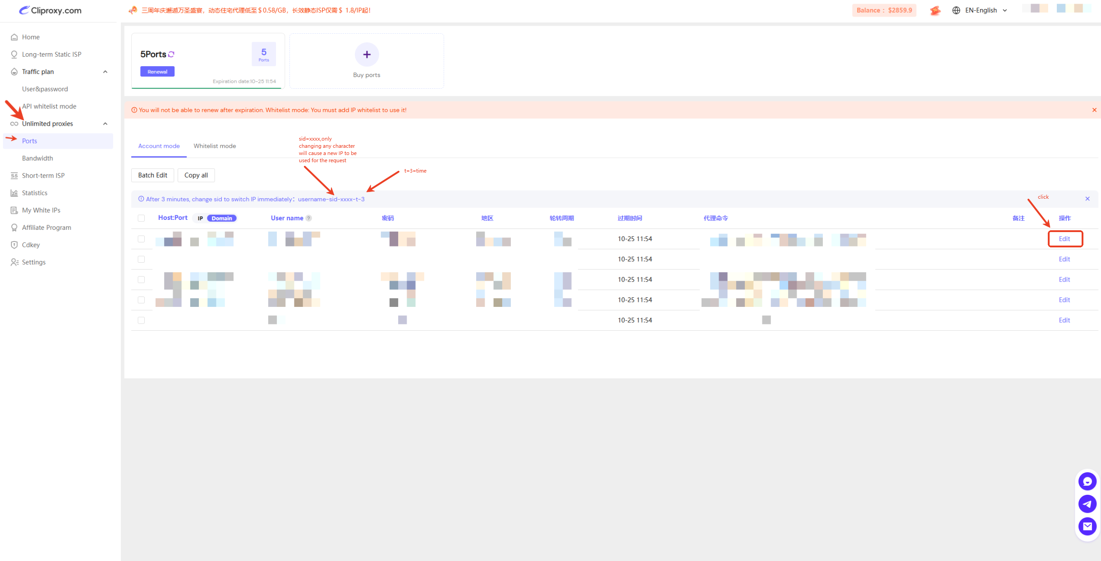Screen dimensions: 1101x561
Task: Dismiss the red expiration warning banner
Action: point(1094,110)
